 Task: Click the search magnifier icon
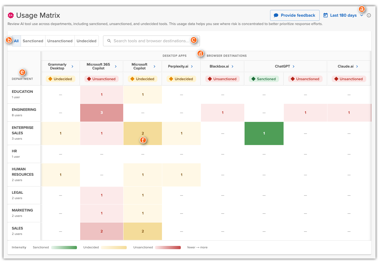tap(109, 41)
